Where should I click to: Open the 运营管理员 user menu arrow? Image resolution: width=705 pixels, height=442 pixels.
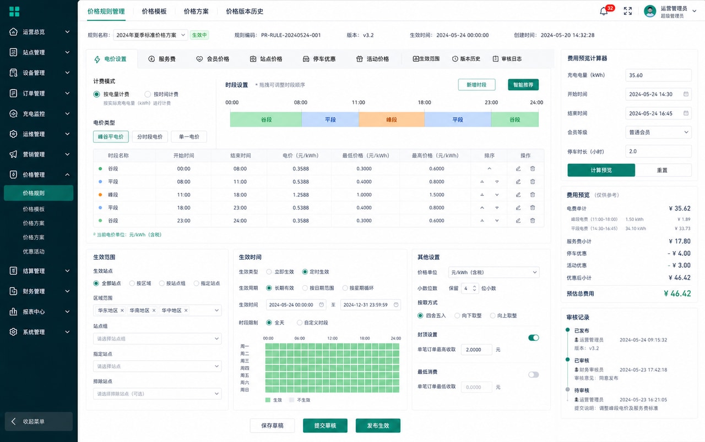(694, 12)
